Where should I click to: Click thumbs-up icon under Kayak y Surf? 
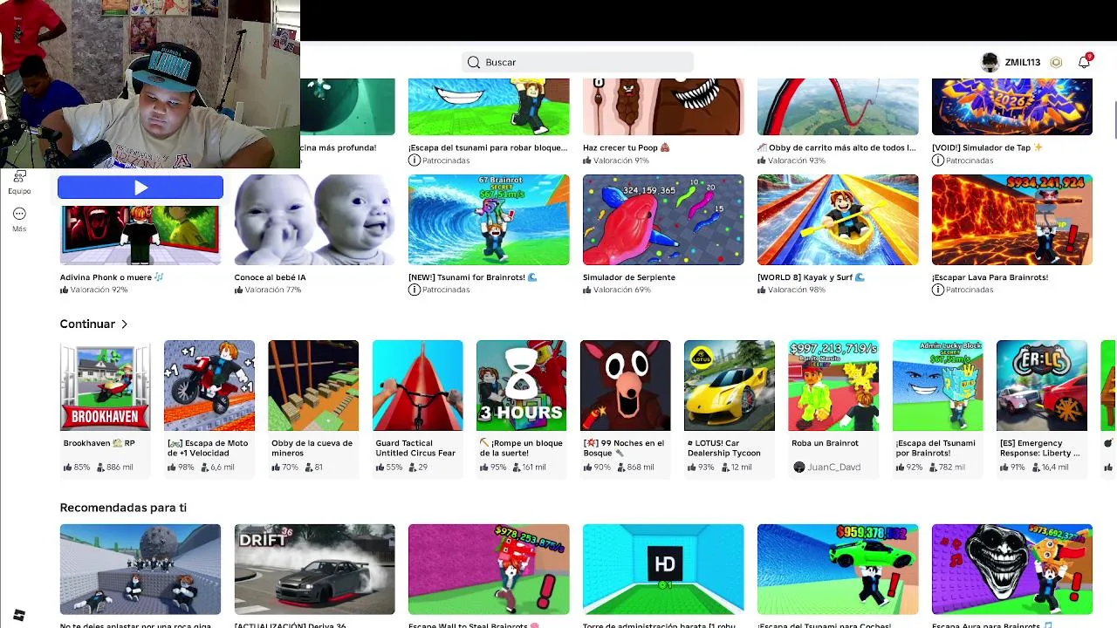point(762,290)
